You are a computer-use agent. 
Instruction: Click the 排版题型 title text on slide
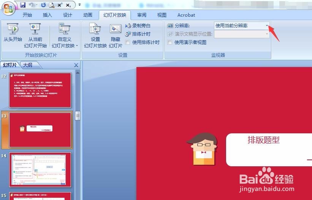pyautogui.click(x=264, y=140)
